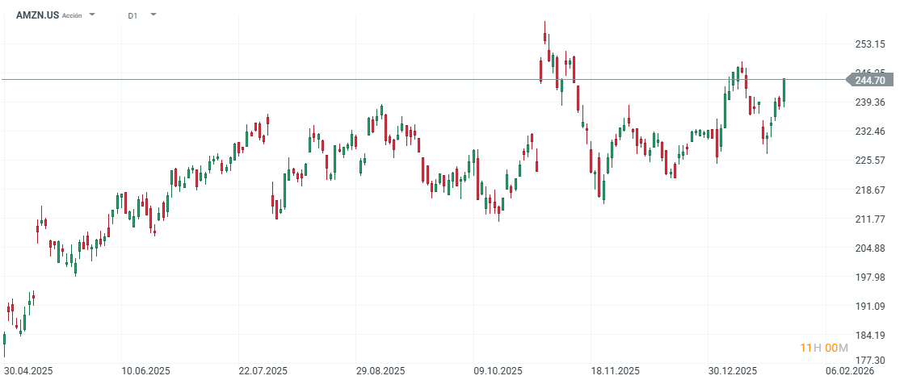Viewport: 904px width, 384px height.
Task: Click the 211.77 price axis label
Action: (x=870, y=219)
